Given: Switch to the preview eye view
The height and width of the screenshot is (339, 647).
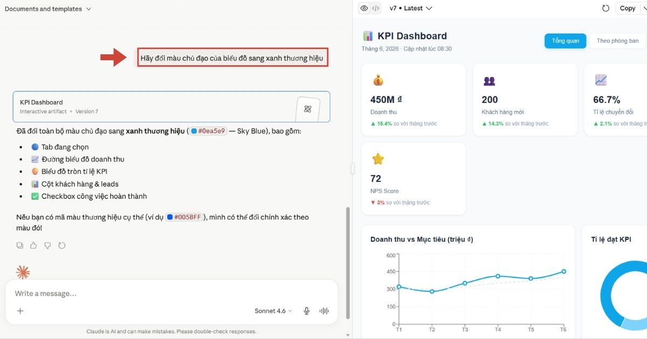Looking at the screenshot, I should (364, 8).
